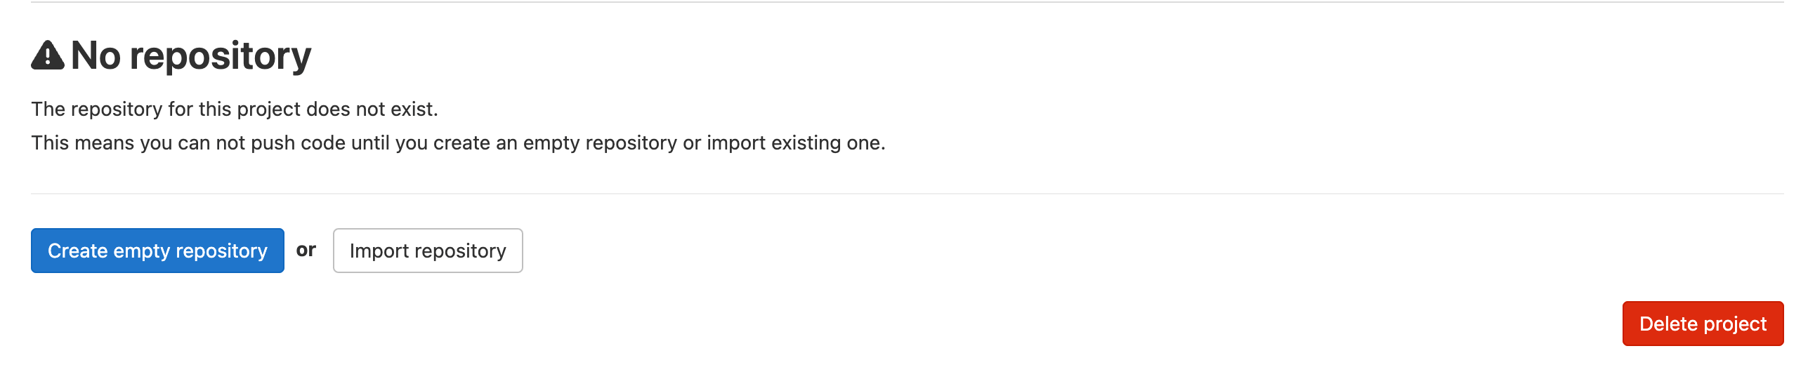The width and height of the screenshot is (1808, 365).
Task: Click the words 'create an empty repository' in the paragraph
Action: (x=555, y=142)
